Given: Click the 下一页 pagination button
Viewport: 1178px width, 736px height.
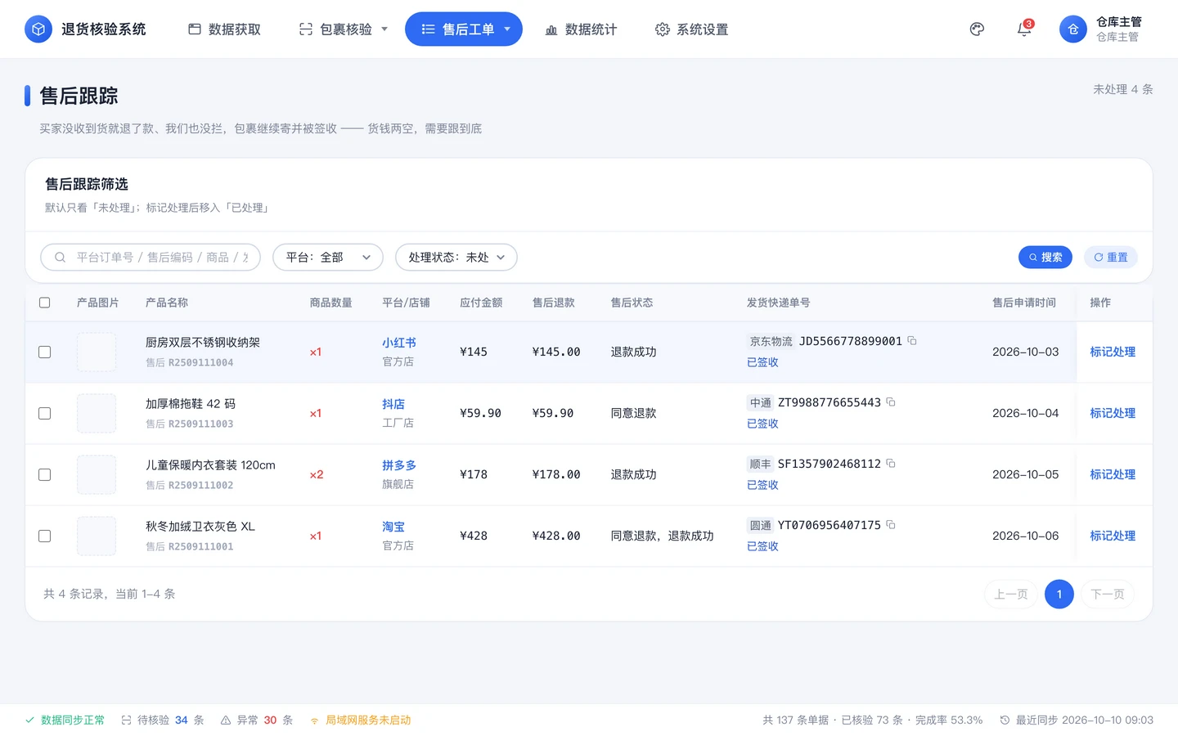Looking at the screenshot, I should coord(1108,595).
